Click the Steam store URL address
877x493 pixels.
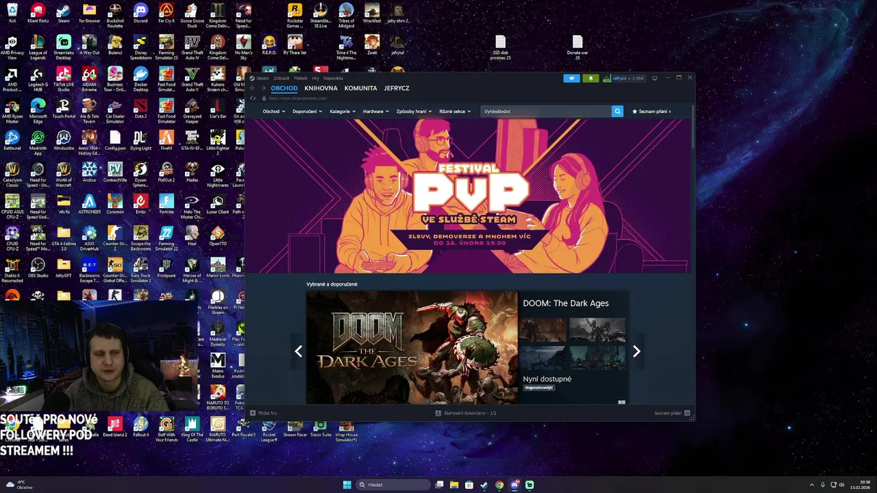[297, 98]
